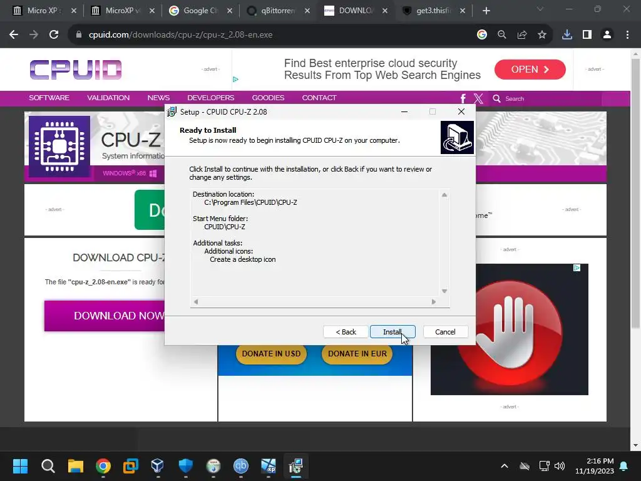Show hidden system tray icons
The width and height of the screenshot is (641, 481).
pos(505,466)
